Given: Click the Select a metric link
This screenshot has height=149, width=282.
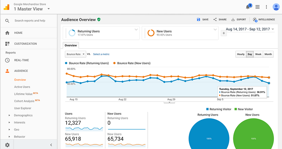Looking at the screenshot, I should pyautogui.click(x=101, y=54).
